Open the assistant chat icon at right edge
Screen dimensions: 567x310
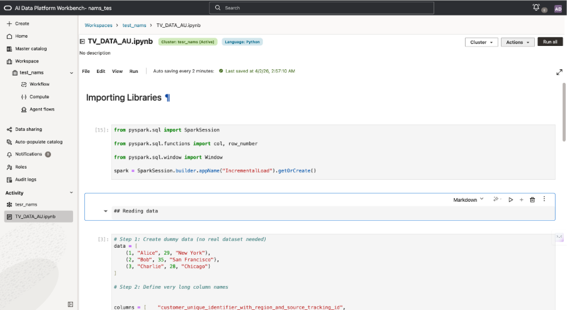click(x=559, y=238)
